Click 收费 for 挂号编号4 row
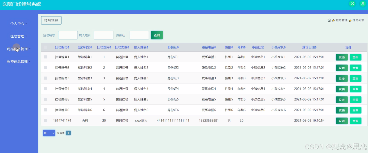Screen dimensions: 368x153 tap(342, 89)
